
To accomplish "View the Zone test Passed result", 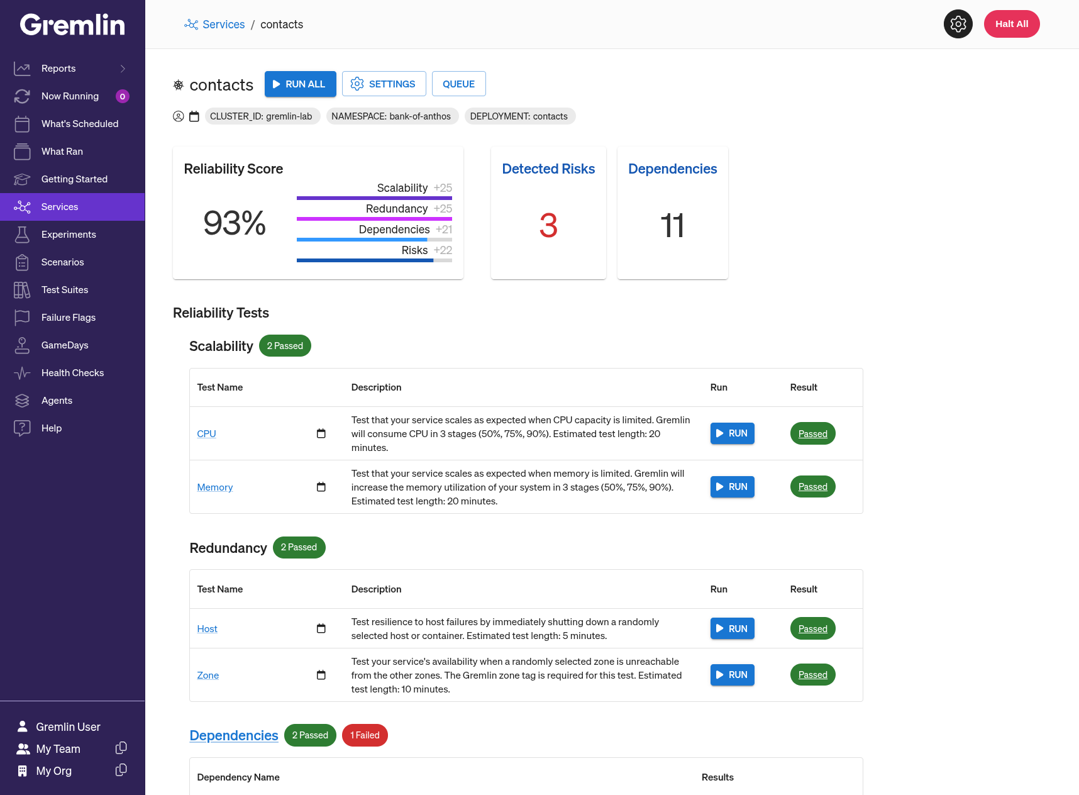I will click(813, 675).
